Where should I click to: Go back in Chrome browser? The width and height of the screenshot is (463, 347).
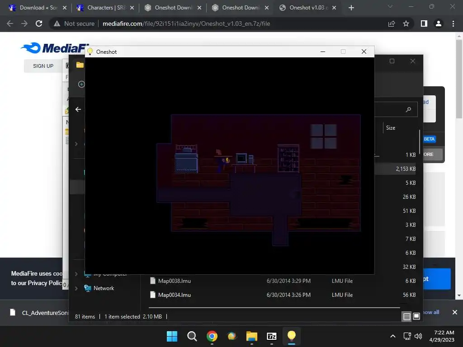[10, 23]
